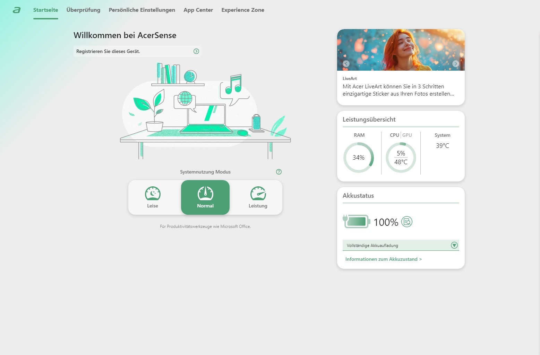Go to the App Center tab

pos(198,10)
